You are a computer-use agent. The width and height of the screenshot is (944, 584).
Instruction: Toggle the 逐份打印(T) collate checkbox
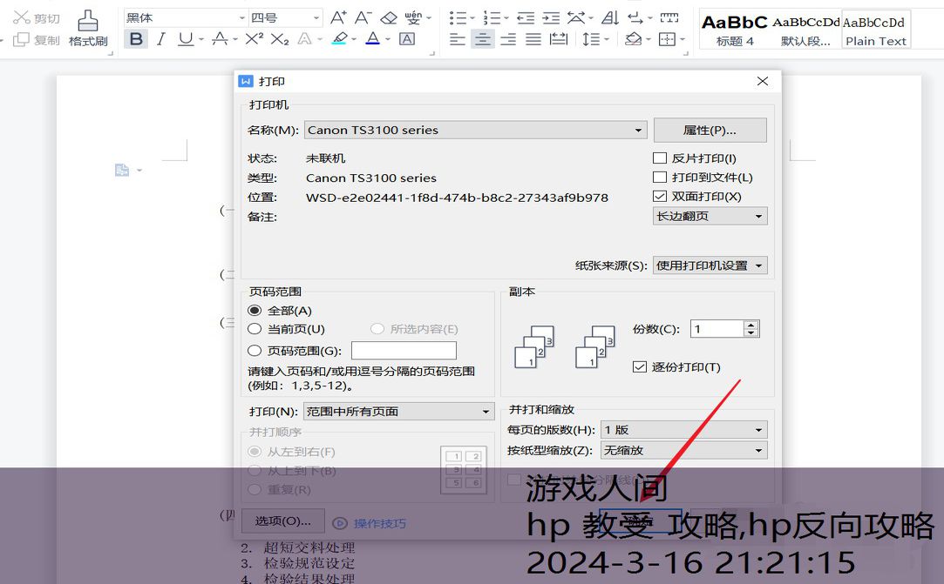click(640, 367)
